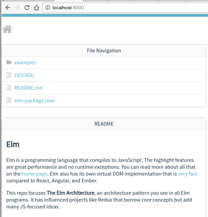Click the file icon beside LICENSE
Viewport: 208px width, 217px height.
pyautogui.click(x=9, y=75)
